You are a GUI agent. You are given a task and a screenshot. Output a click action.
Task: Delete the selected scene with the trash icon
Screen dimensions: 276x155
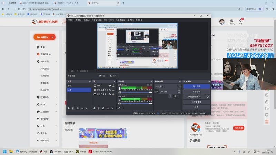(x=73, y=108)
